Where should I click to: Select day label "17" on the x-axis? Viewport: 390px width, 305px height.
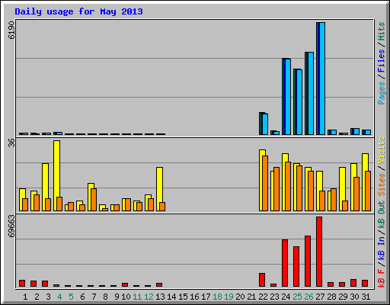(206, 297)
